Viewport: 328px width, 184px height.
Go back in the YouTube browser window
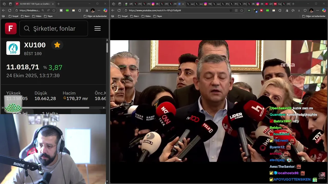click(113, 10)
